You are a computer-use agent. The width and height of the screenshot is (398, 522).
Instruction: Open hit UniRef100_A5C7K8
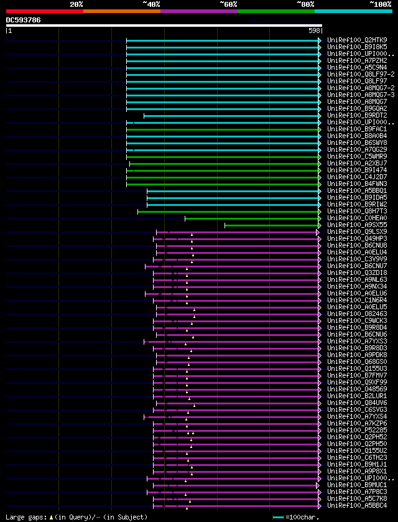pyautogui.click(x=357, y=499)
